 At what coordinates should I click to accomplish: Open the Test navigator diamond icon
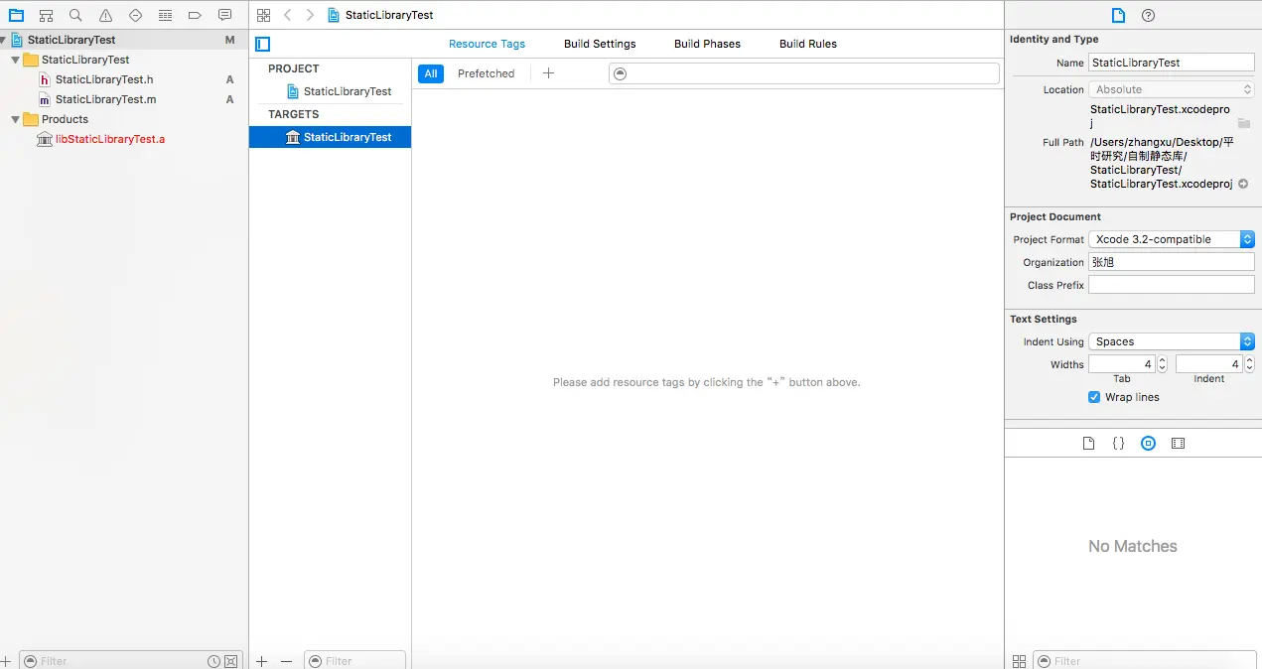[135, 16]
